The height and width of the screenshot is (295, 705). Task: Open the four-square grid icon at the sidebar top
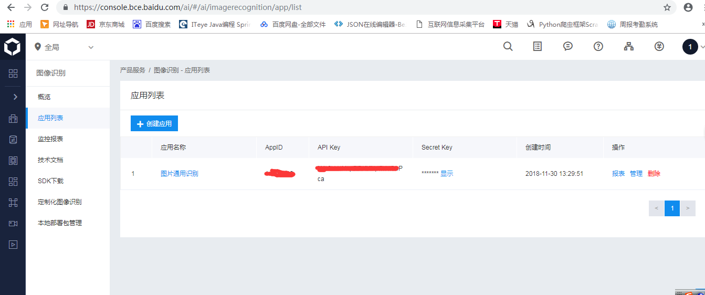13,73
